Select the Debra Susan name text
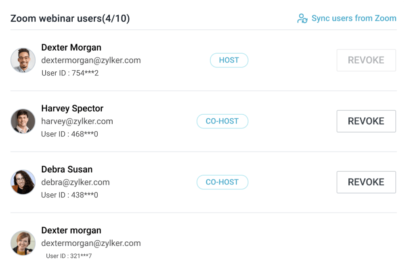The height and width of the screenshot is (273, 407). click(67, 170)
